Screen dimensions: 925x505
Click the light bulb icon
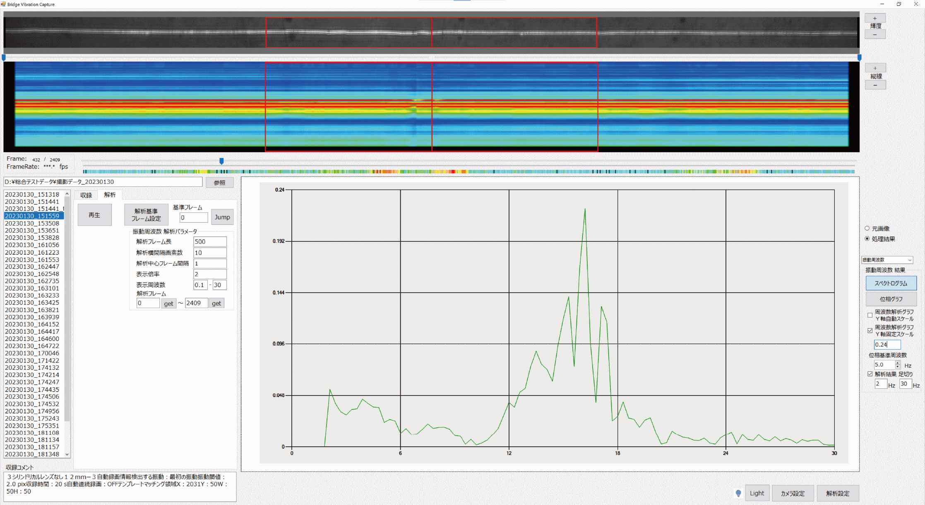tap(738, 493)
